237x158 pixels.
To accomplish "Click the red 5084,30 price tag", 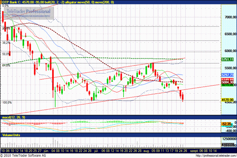I will (x=228, y=82).
